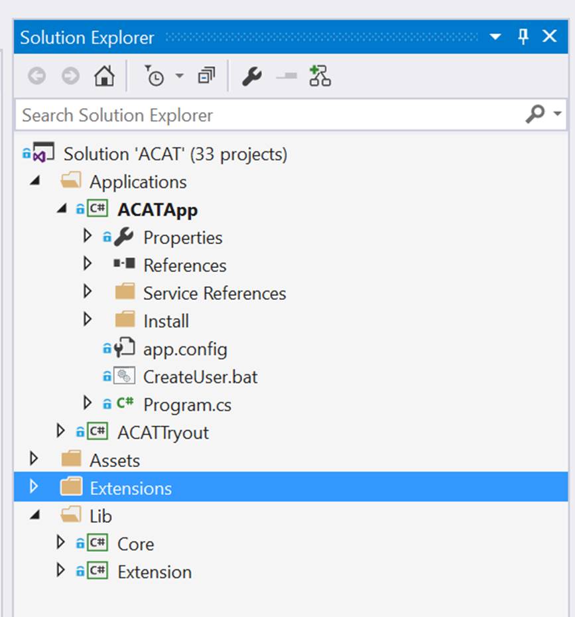
Task: Open Properties via the wrench icon
Action: pyautogui.click(x=251, y=76)
